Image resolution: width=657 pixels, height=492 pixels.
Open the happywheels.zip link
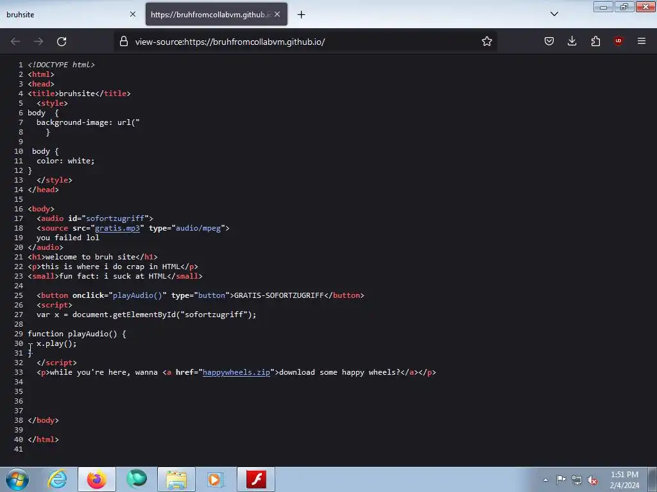click(x=236, y=372)
